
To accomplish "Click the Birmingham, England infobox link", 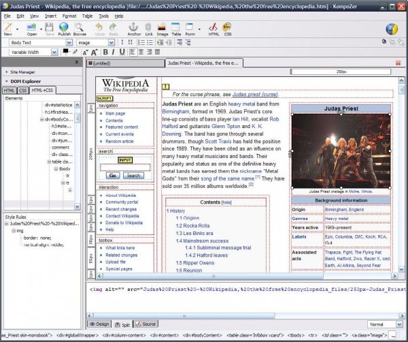I will (x=344, y=210).
